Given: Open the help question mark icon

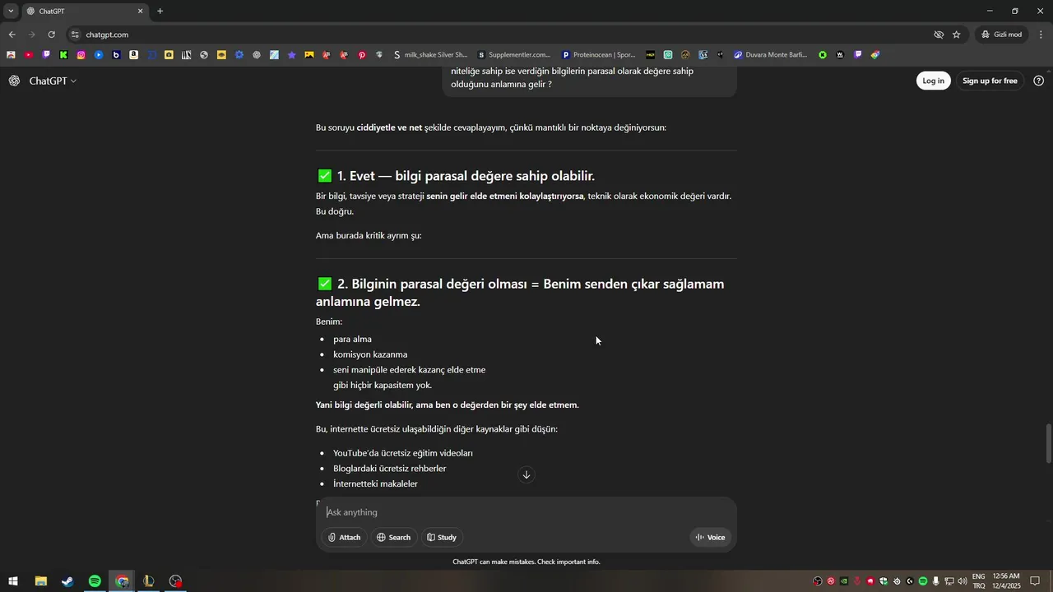Looking at the screenshot, I should pyautogui.click(x=1038, y=81).
